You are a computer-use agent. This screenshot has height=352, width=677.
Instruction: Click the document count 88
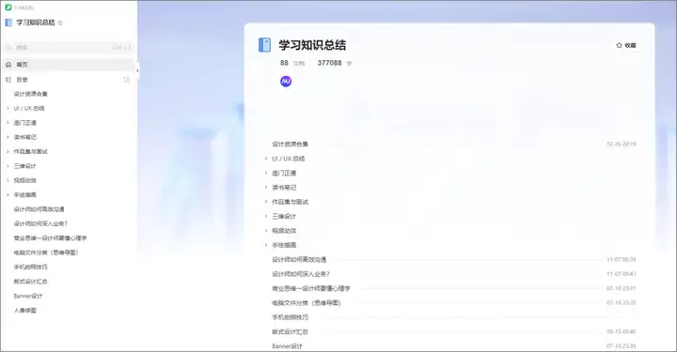pyautogui.click(x=284, y=63)
